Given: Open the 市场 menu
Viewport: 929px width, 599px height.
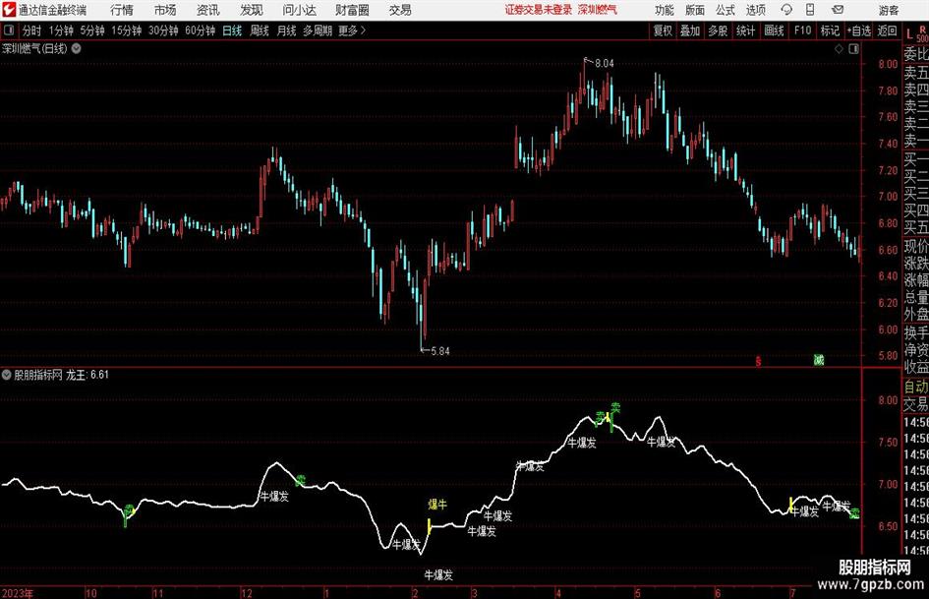Looking at the screenshot, I should pyautogui.click(x=165, y=10).
